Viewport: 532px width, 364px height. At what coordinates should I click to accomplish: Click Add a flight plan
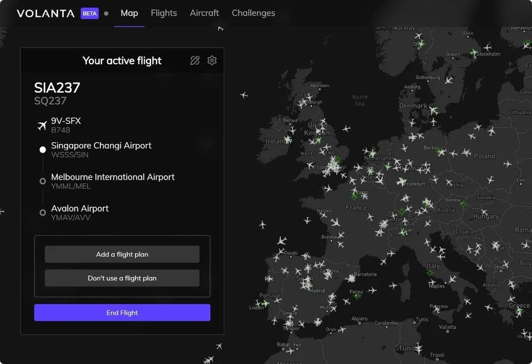point(122,254)
